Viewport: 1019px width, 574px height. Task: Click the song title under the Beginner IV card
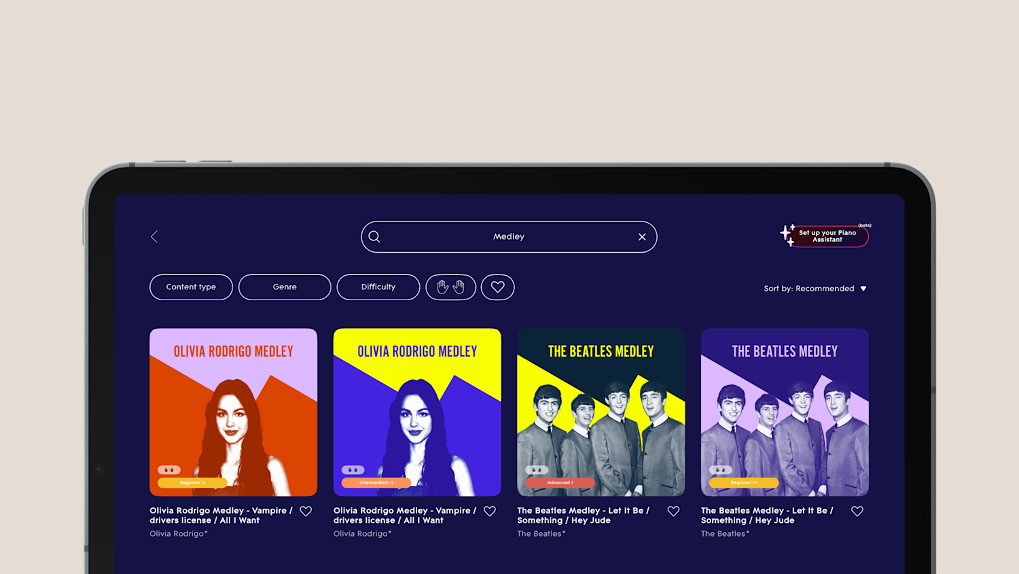click(767, 516)
